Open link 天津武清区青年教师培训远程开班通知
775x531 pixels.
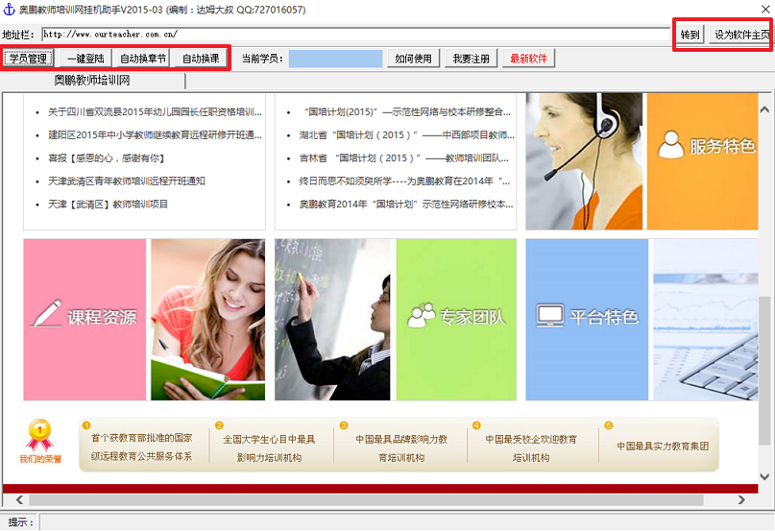(127, 181)
